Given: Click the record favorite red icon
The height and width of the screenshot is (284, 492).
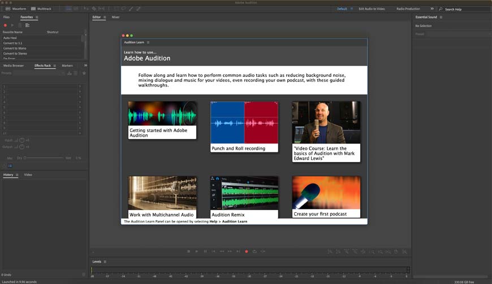Looking at the screenshot, I should (x=6, y=25).
